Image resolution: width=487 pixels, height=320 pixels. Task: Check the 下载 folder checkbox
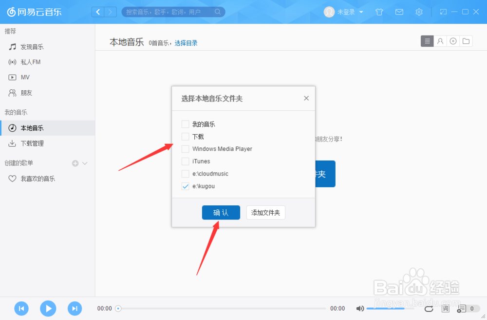point(185,137)
